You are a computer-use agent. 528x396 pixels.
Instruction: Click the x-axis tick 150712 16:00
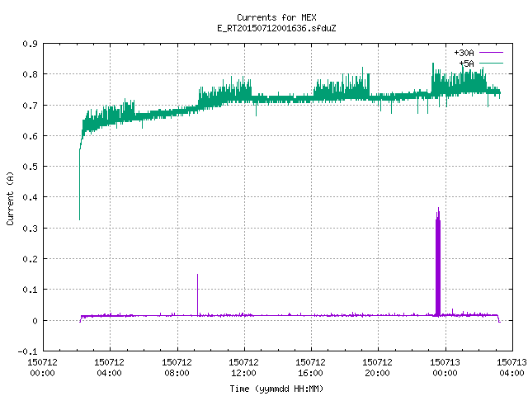pos(310,367)
